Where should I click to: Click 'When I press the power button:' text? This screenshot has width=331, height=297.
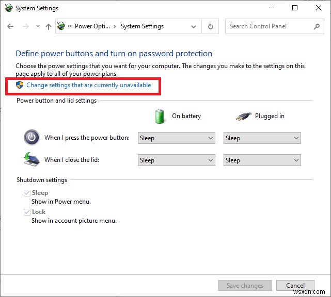click(87, 138)
